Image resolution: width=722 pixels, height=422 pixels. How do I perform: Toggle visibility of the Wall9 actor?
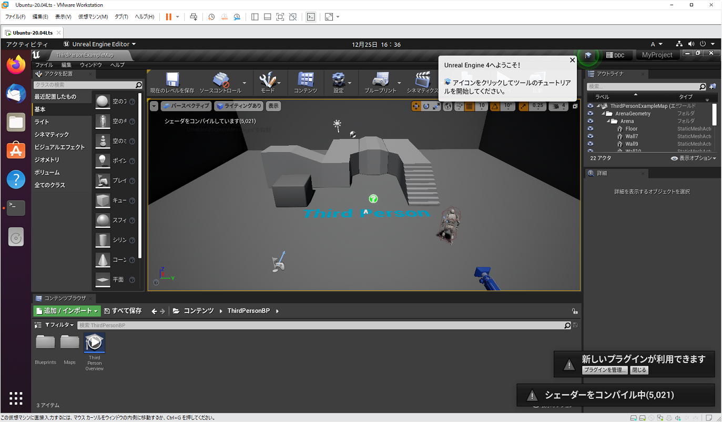(x=590, y=144)
